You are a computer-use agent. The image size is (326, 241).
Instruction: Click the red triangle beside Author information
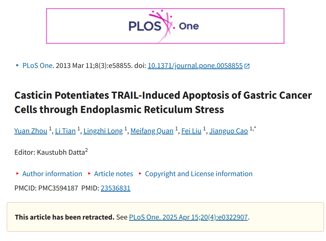point(18,173)
